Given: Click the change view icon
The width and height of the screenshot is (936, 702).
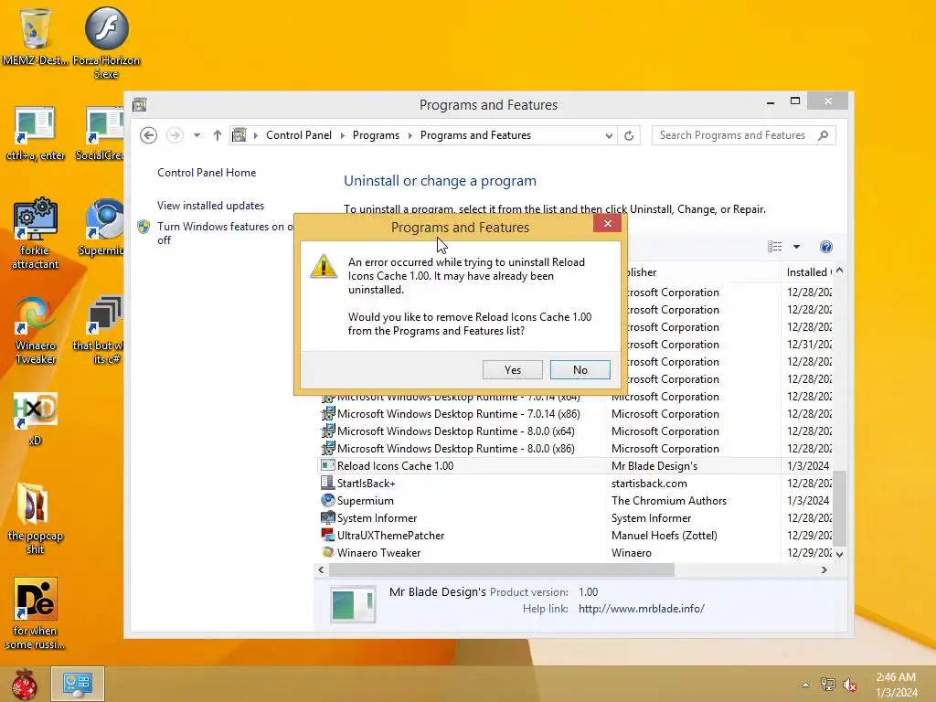Looking at the screenshot, I should 775,247.
